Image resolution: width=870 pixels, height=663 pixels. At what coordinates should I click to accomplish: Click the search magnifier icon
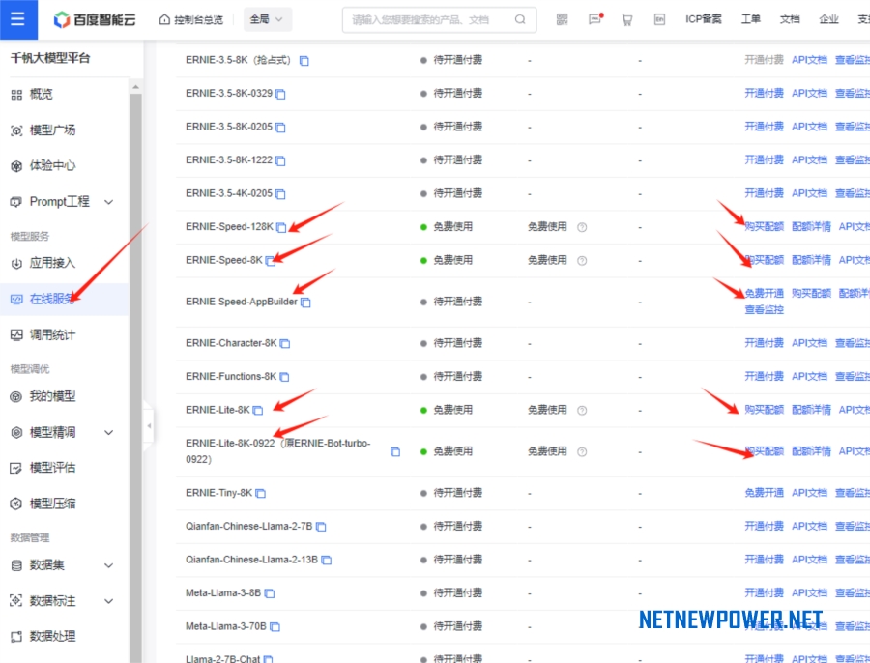coord(520,20)
